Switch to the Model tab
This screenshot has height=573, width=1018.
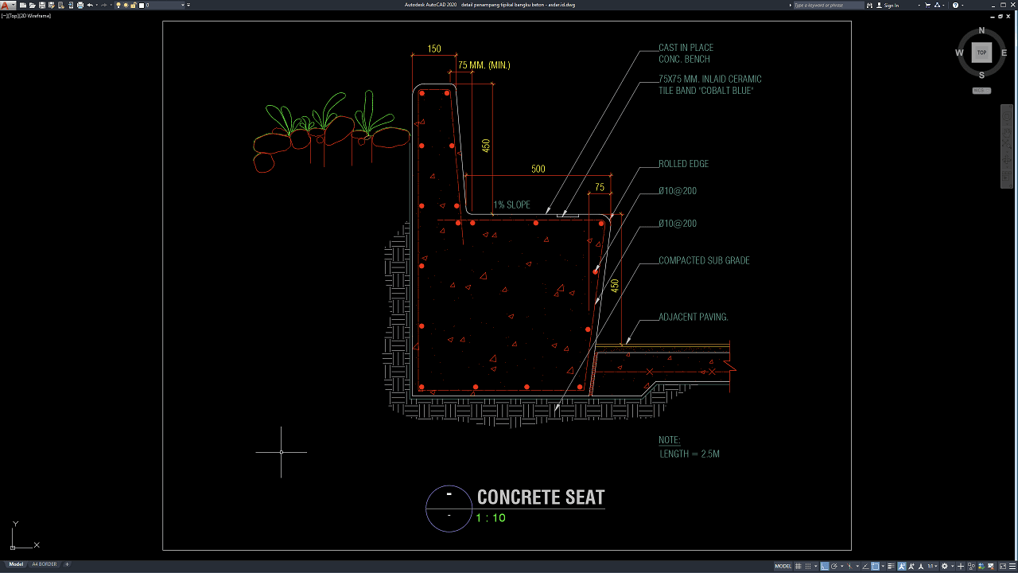[x=16, y=564]
